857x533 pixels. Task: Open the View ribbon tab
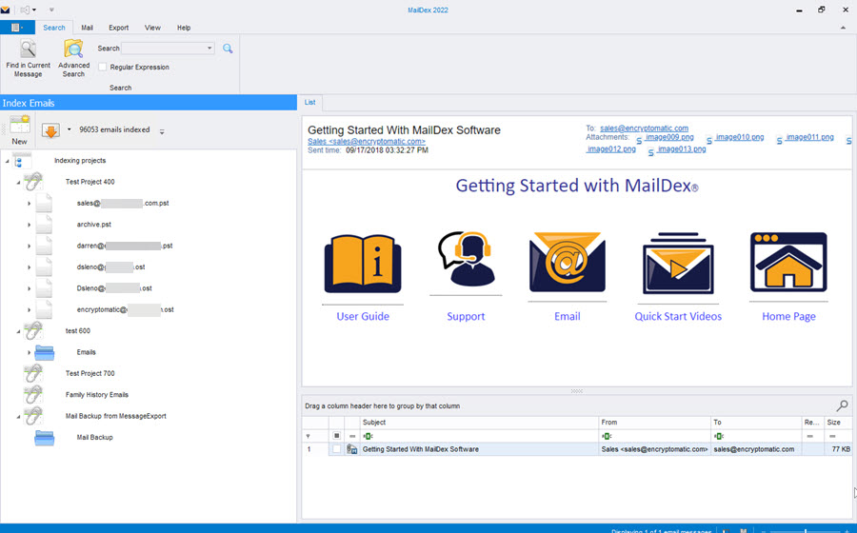pos(152,28)
